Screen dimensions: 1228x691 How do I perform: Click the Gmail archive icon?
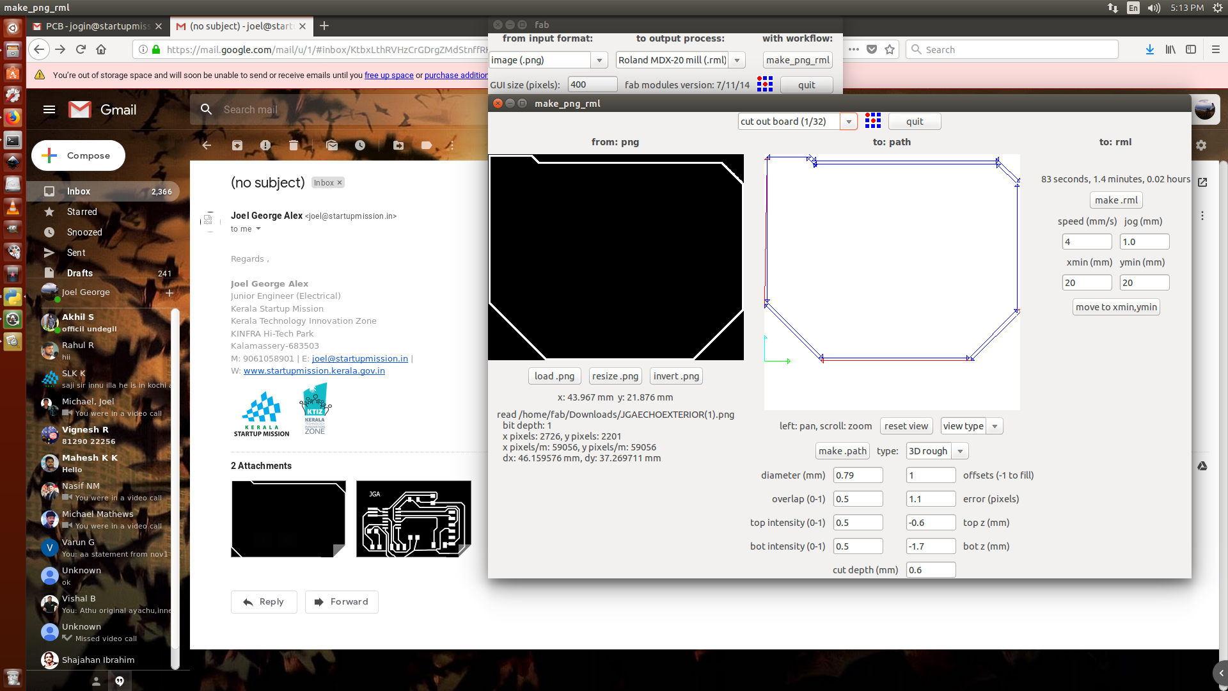(x=237, y=145)
